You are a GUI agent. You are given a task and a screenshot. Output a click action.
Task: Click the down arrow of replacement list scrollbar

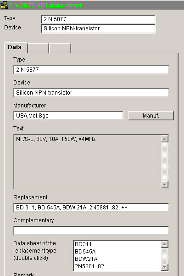(165, 267)
